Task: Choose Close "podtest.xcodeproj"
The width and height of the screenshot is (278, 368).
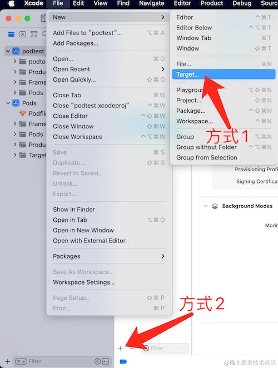Action: (x=109, y=106)
